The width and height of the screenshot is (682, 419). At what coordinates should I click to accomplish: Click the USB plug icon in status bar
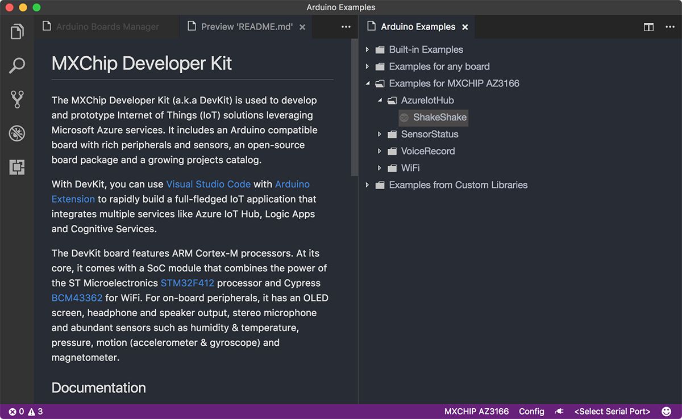tap(559, 411)
